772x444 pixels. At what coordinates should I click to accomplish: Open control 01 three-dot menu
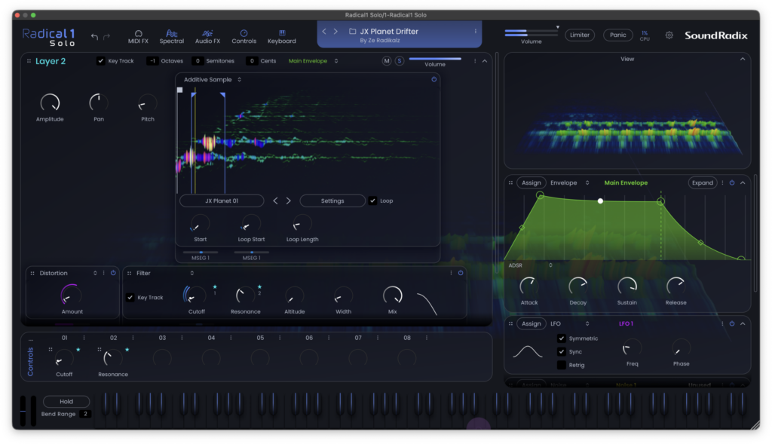point(84,338)
